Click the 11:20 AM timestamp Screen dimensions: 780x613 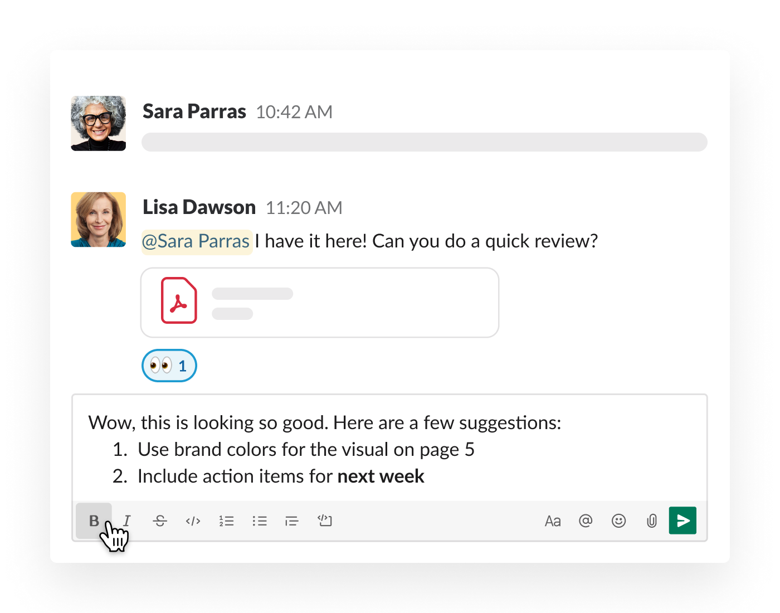pyautogui.click(x=304, y=208)
